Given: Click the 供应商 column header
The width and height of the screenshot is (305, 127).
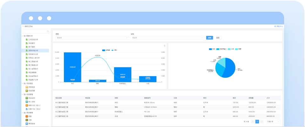Looking at the screenshot, I should tap(88, 98).
